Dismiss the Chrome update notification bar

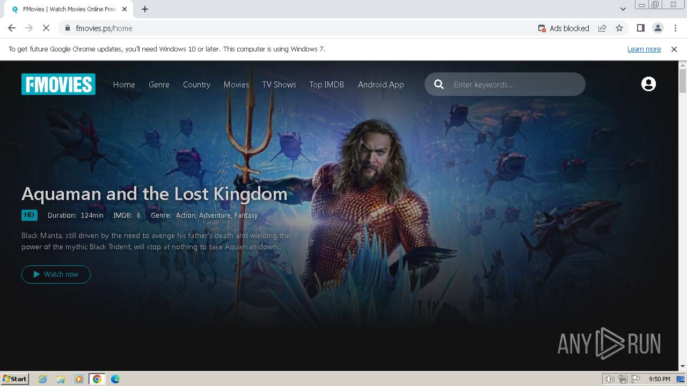pyautogui.click(x=674, y=49)
